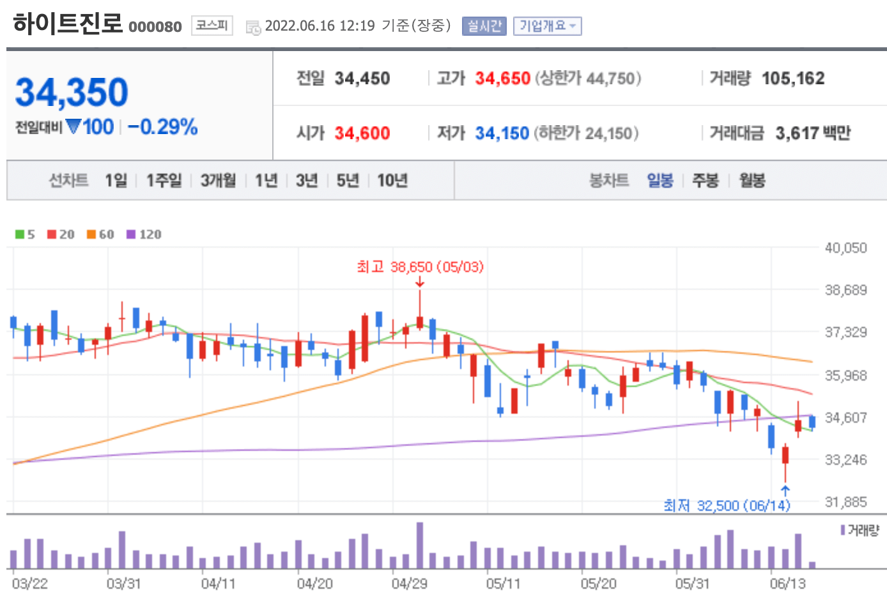Click the 전일 value 34,450
This screenshot has height=604, width=887.
tap(362, 79)
